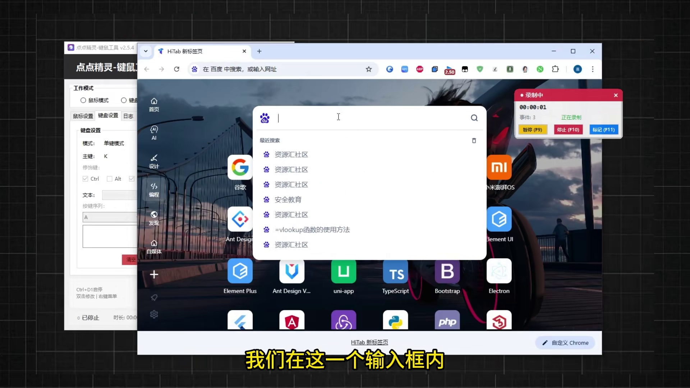Click the search magnifier icon

(474, 118)
